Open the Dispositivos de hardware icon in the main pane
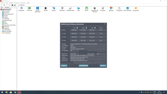Screen dimensions: 167x94 coord(95,9)
